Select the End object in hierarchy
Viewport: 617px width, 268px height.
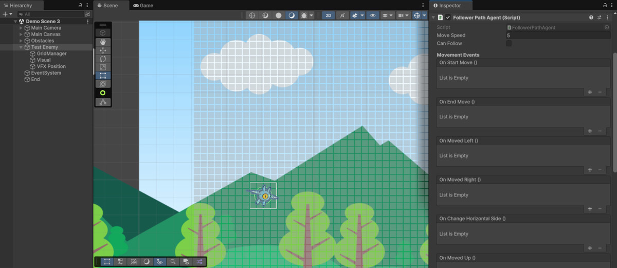35,79
